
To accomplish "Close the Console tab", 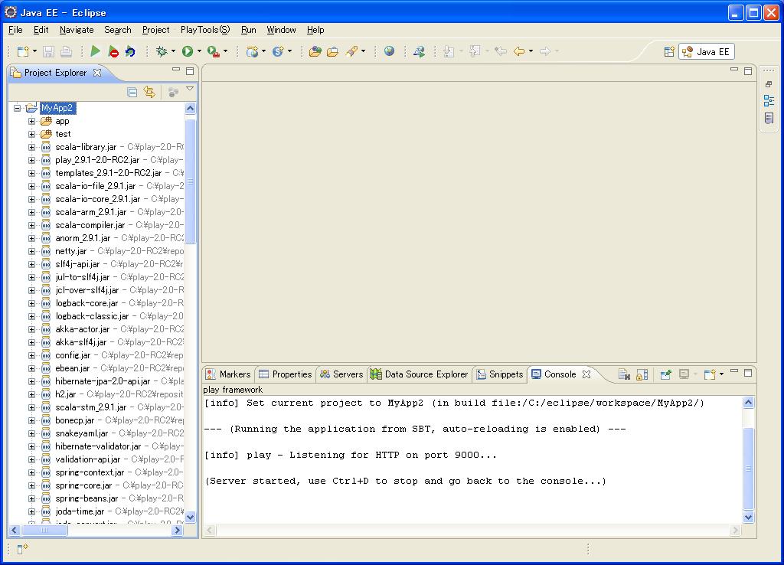I will pos(586,374).
